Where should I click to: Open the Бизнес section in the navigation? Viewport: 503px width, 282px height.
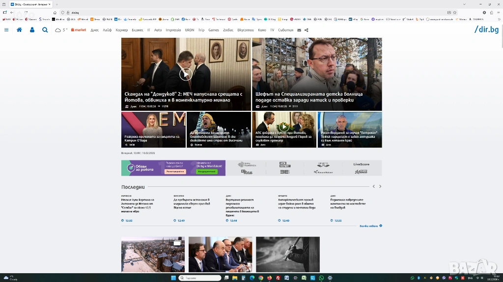tap(138, 30)
